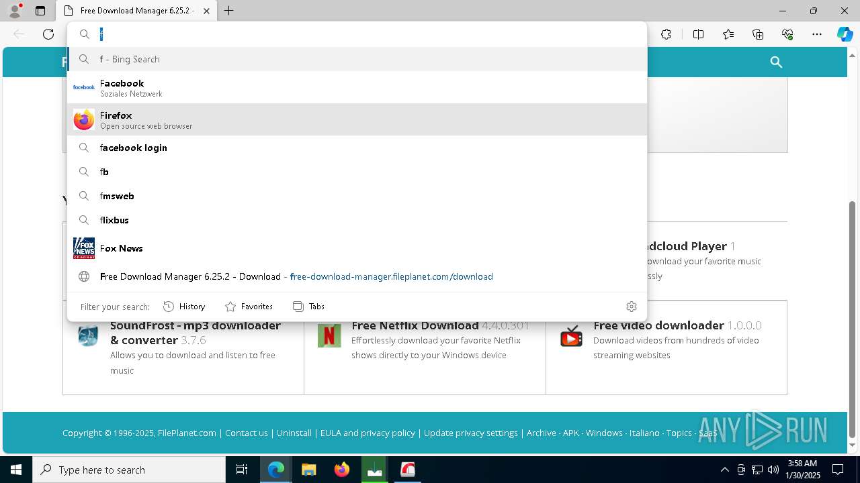Open Settings and more ellipsis menu
Viewport: 860px width, 483px height.
(x=817, y=34)
